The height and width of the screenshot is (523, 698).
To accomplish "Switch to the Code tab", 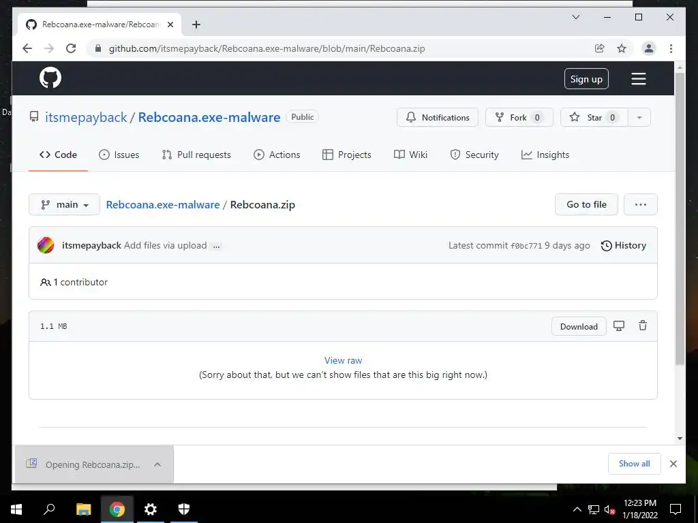I will pos(59,155).
